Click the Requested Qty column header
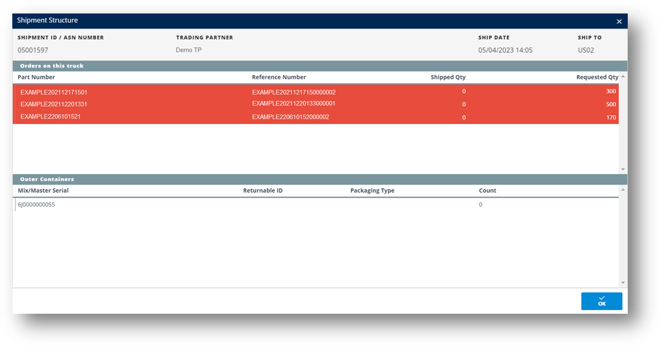 point(597,77)
